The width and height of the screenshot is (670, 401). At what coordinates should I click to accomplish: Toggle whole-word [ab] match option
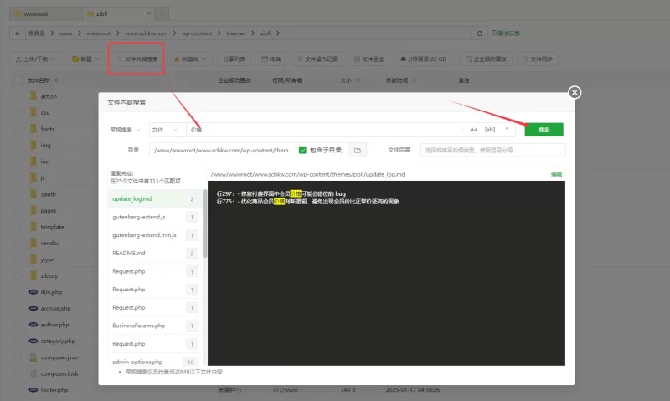(490, 130)
